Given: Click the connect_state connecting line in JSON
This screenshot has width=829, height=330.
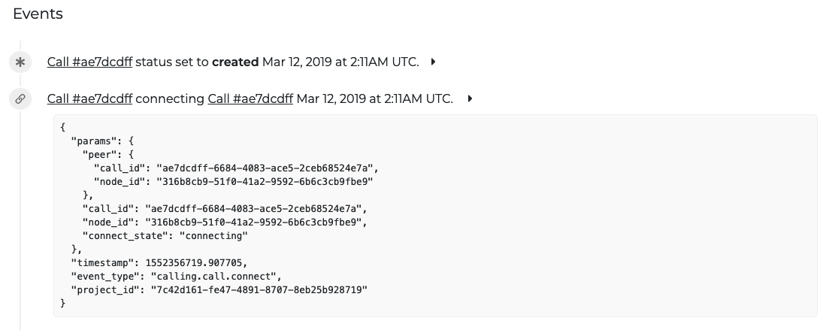Looking at the screenshot, I should click(165, 236).
